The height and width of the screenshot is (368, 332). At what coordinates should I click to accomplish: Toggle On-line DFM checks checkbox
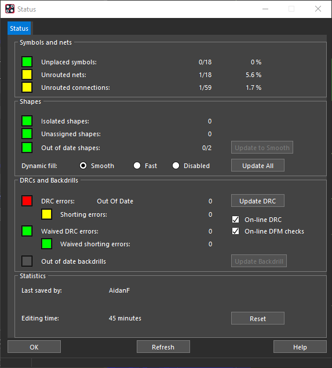236,231
